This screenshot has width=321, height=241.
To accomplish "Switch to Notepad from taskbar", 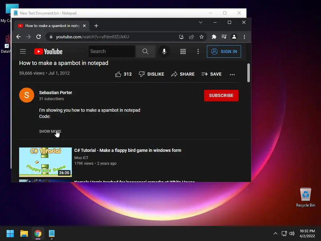I will 52,233.
